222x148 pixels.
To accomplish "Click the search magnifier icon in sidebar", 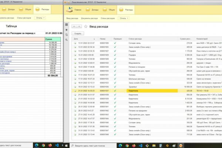I will click(x=66, y=40).
